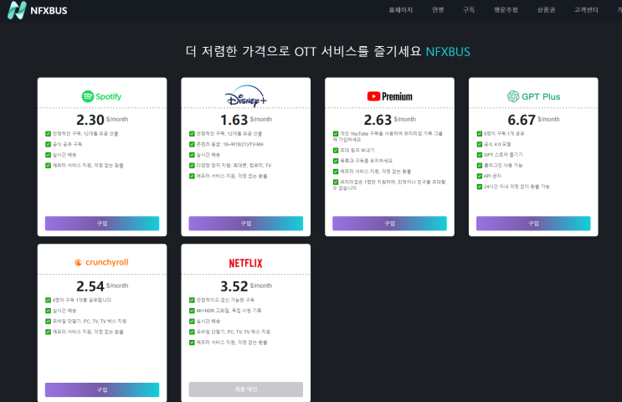Click the YouTube Premium logo
Image resolution: width=622 pixels, height=402 pixels.
click(x=389, y=96)
